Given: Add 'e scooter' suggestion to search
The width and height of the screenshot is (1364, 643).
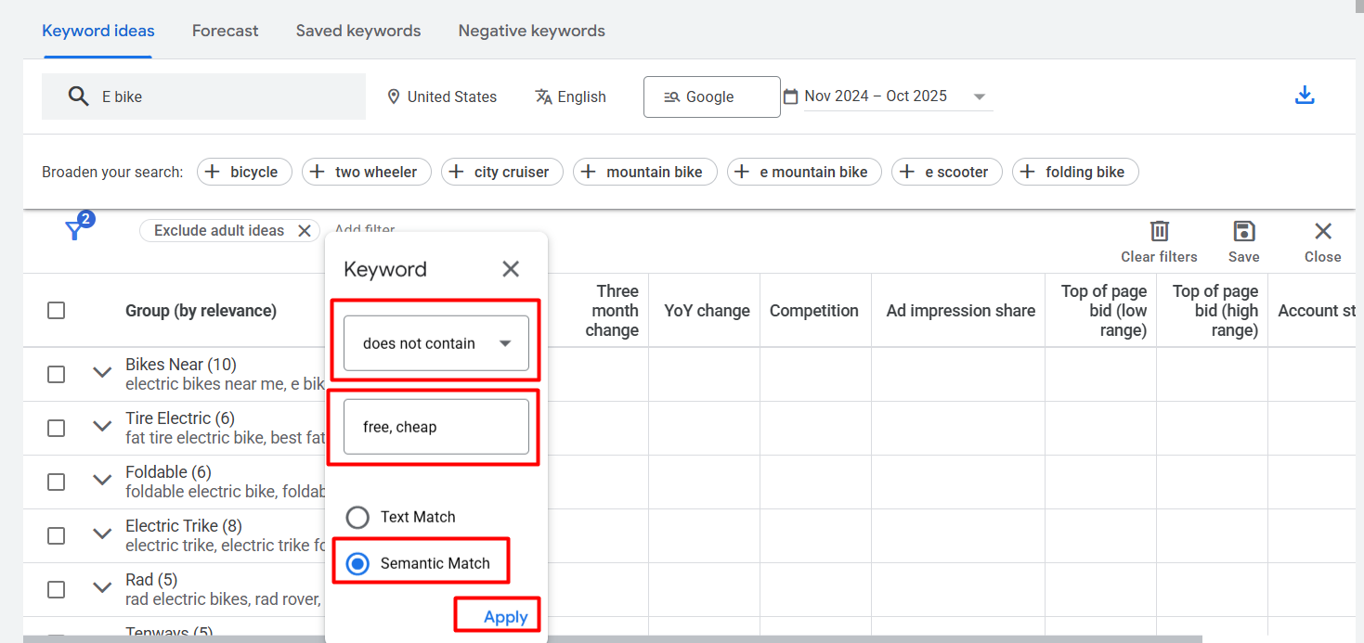Looking at the screenshot, I should (x=946, y=172).
